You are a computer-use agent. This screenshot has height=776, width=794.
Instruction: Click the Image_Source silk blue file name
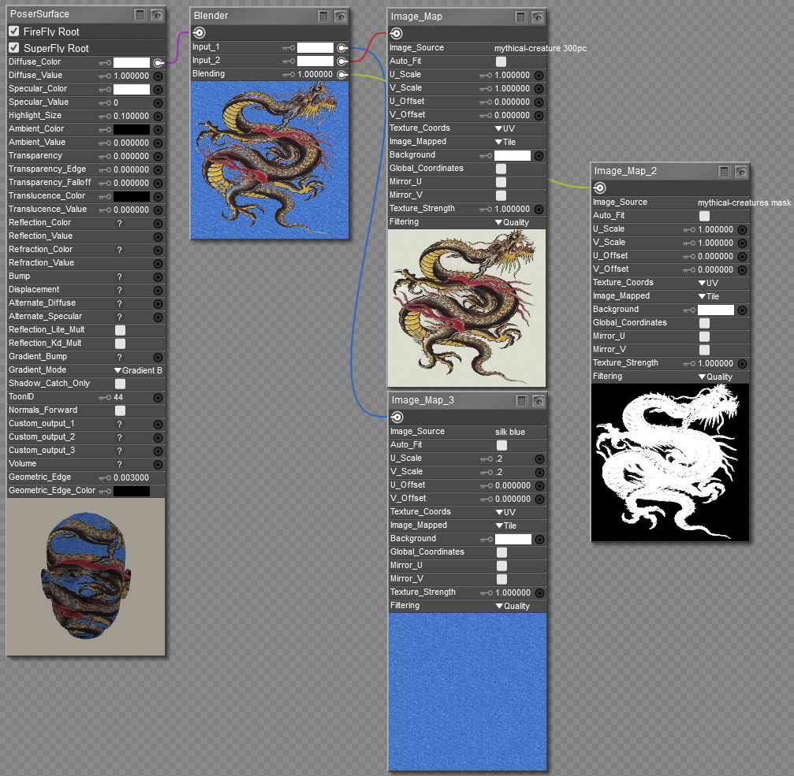[x=509, y=432]
